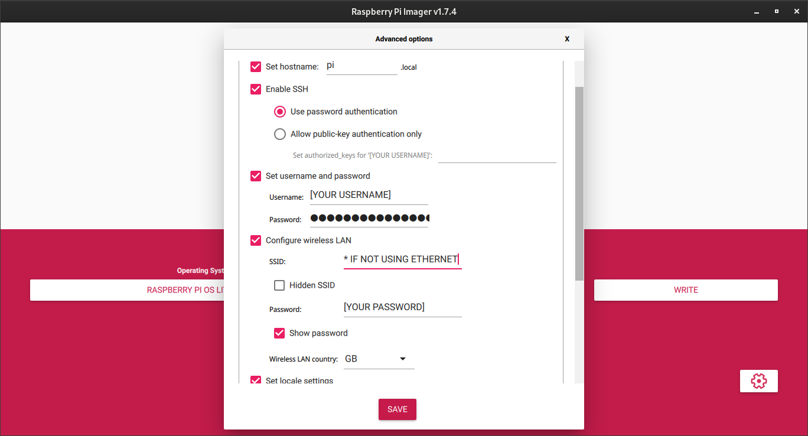This screenshot has width=808, height=436.
Task: Focus the masked account Password field
Action: pos(369,219)
